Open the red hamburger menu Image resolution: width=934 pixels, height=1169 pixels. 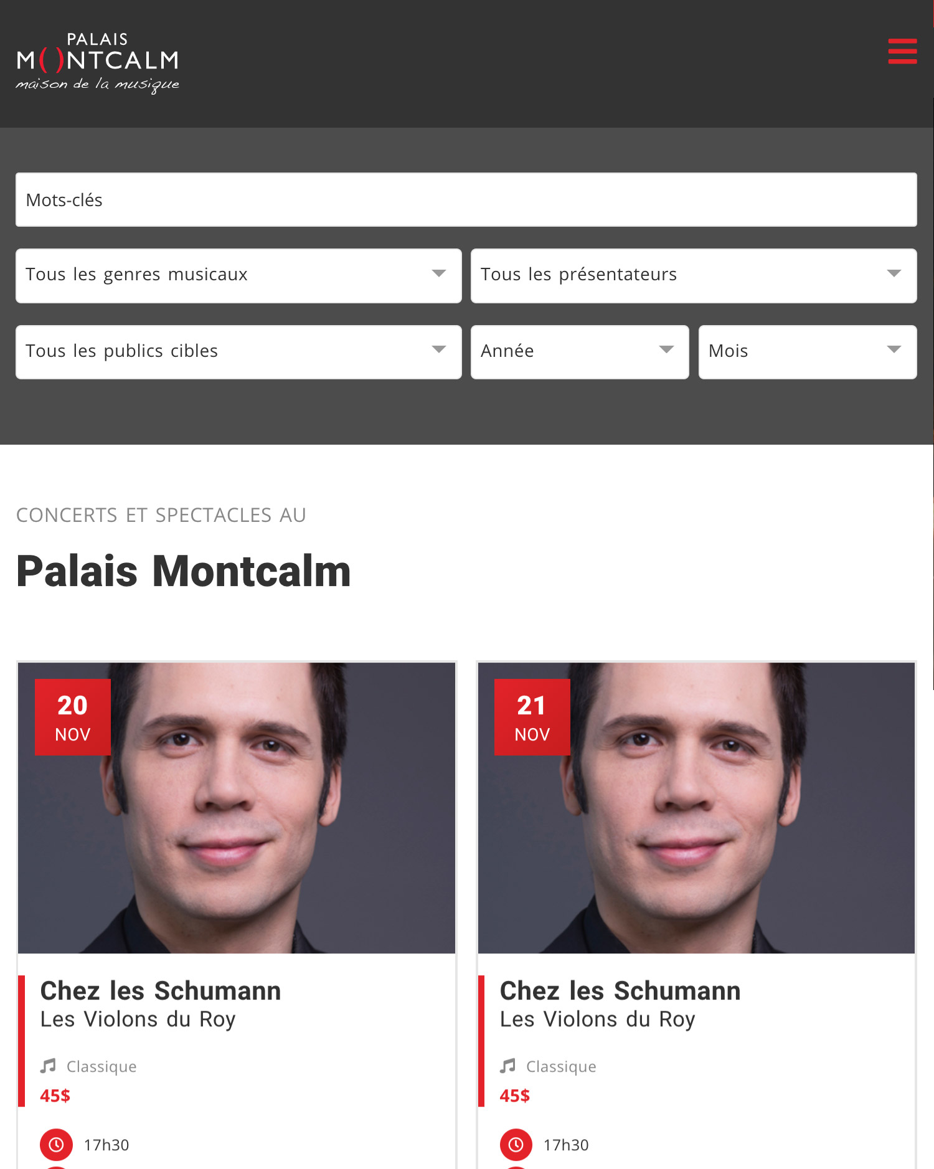pos(902,51)
